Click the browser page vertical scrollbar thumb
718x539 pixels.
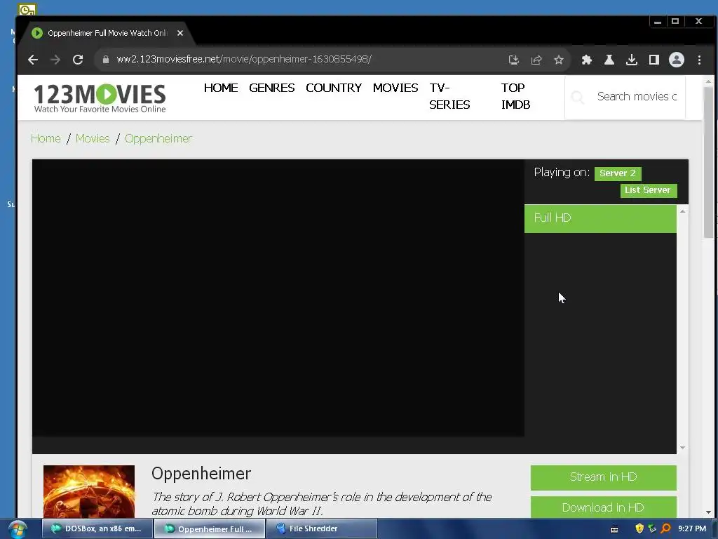pyautogui.click(x=708, y=162)
